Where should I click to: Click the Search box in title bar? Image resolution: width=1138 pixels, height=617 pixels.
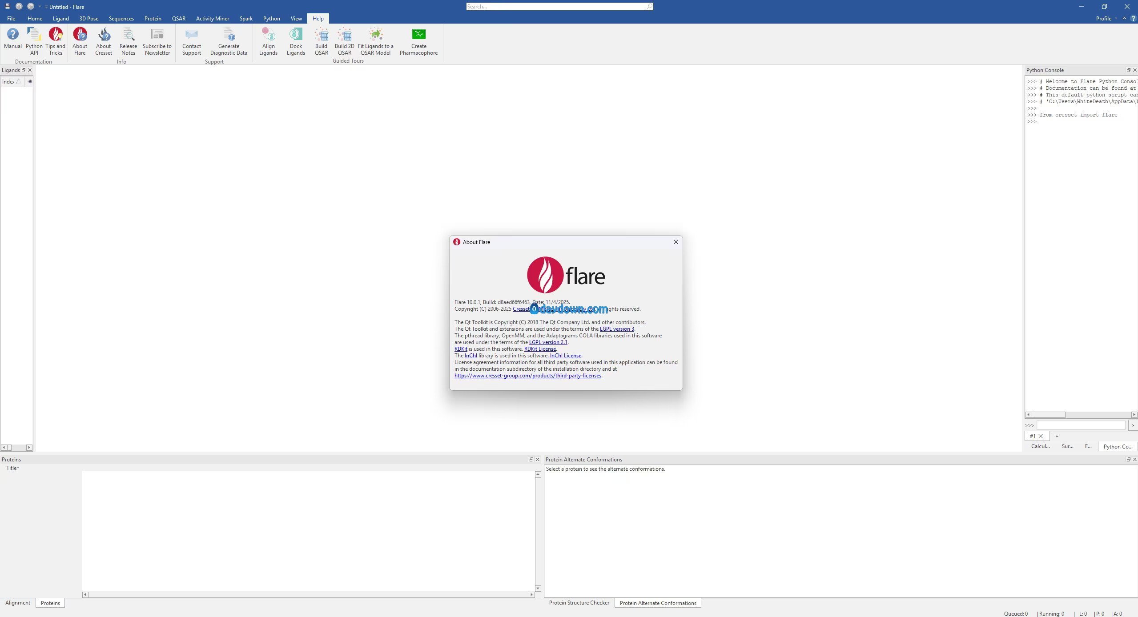pos(559,7)
